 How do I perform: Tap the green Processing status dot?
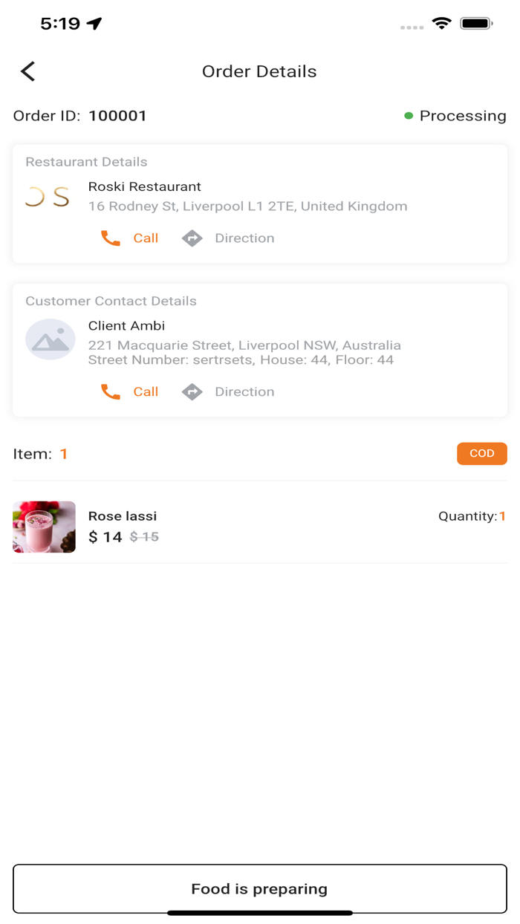pyautogui.click(x=409, y=116)
